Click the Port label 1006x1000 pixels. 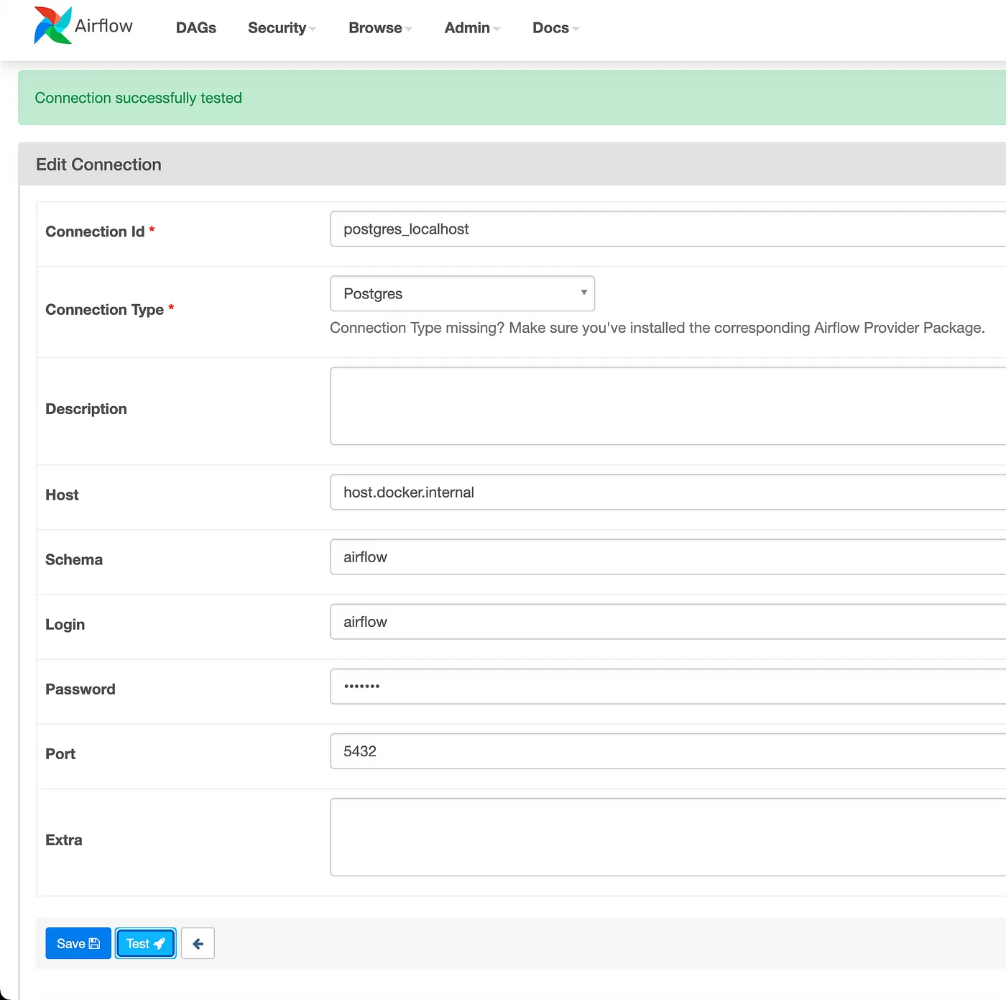60,753
